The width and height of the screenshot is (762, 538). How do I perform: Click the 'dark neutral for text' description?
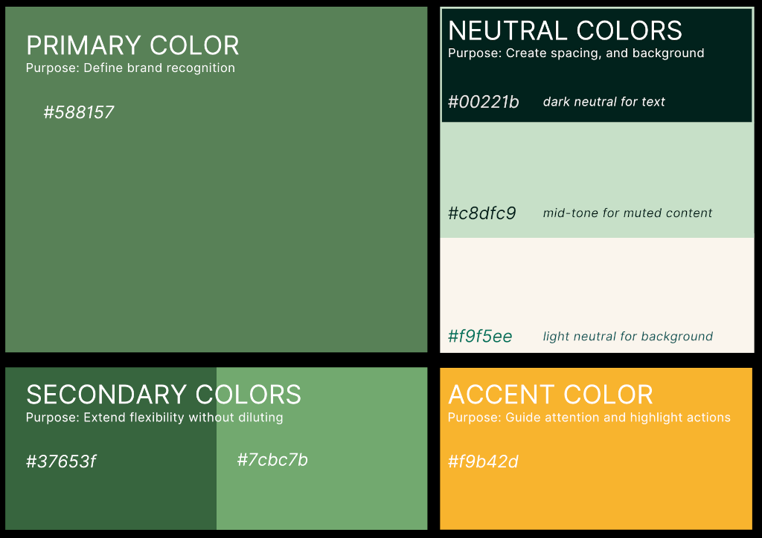click(x=603, y=102)
